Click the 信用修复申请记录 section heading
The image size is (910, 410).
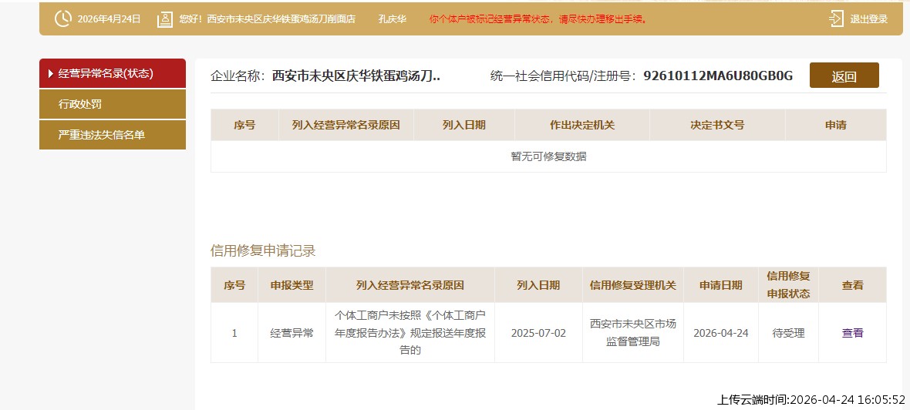pyautogui.click(x=263, y=250)
